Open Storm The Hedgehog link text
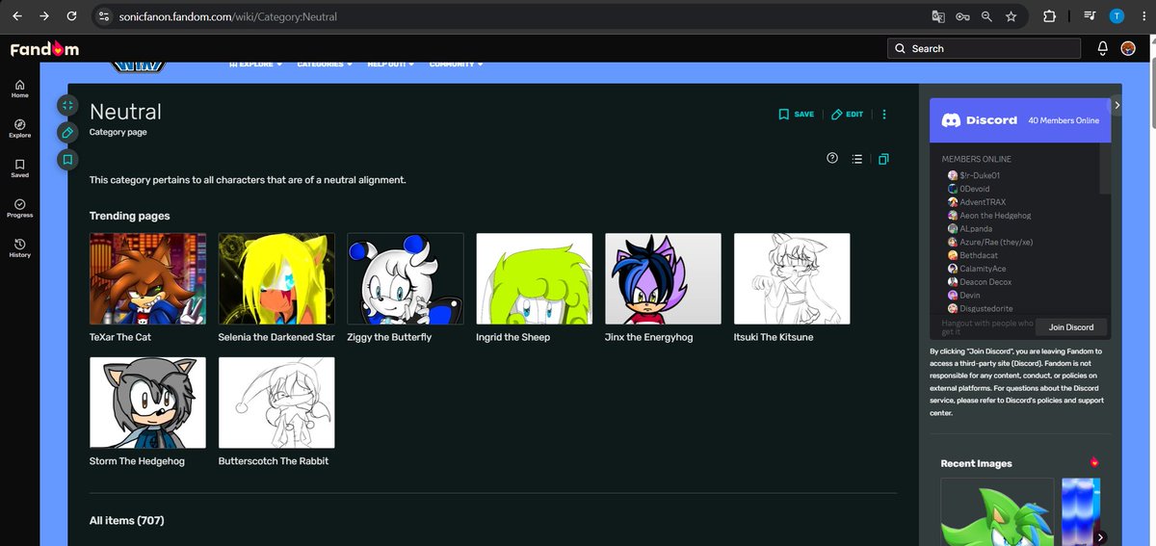1156x546 pixels. (x=137, y=461)
